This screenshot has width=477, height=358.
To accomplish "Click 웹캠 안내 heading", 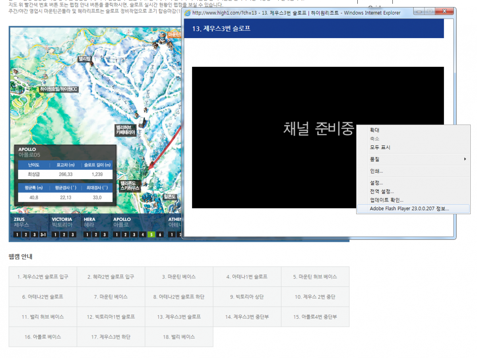I will coord(21,256).
